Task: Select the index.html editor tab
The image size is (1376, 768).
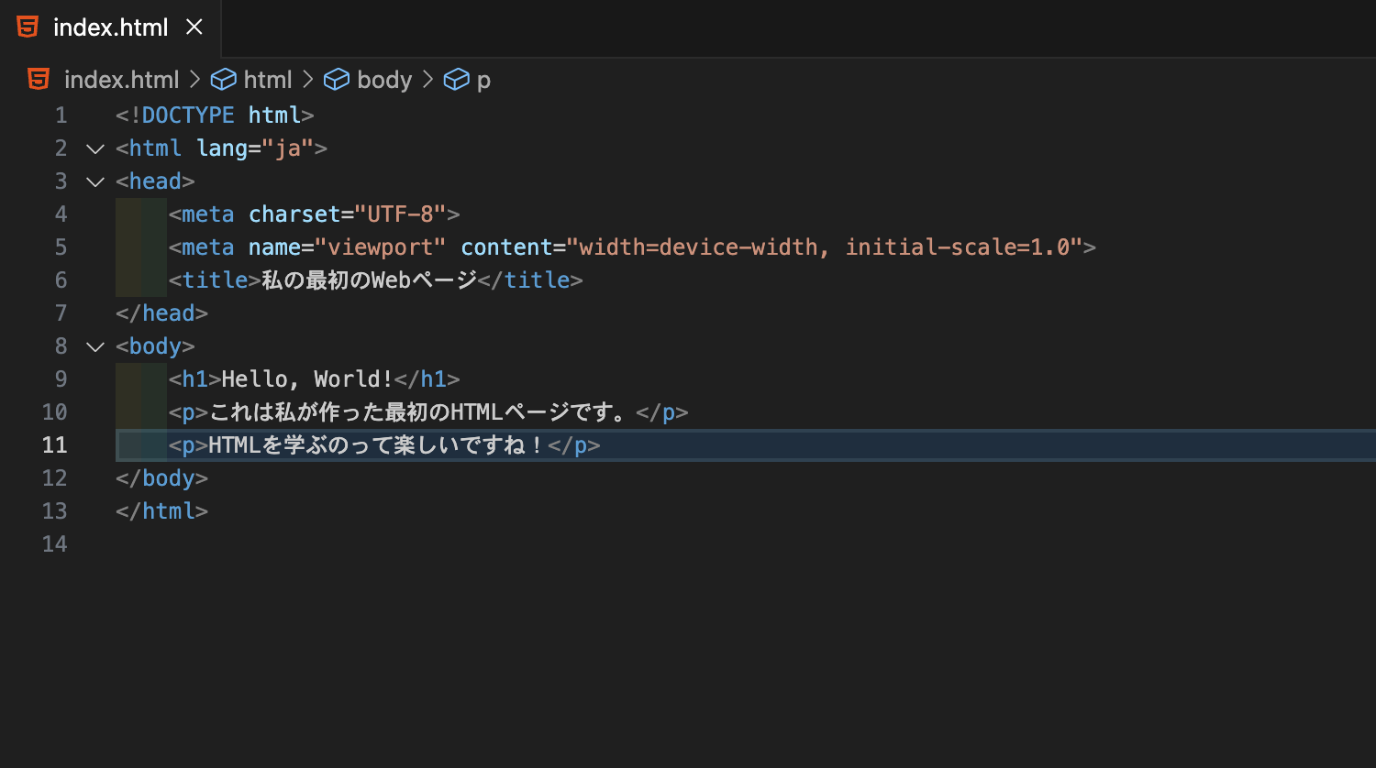Action: pyautogui.click(x=110, y=27)
